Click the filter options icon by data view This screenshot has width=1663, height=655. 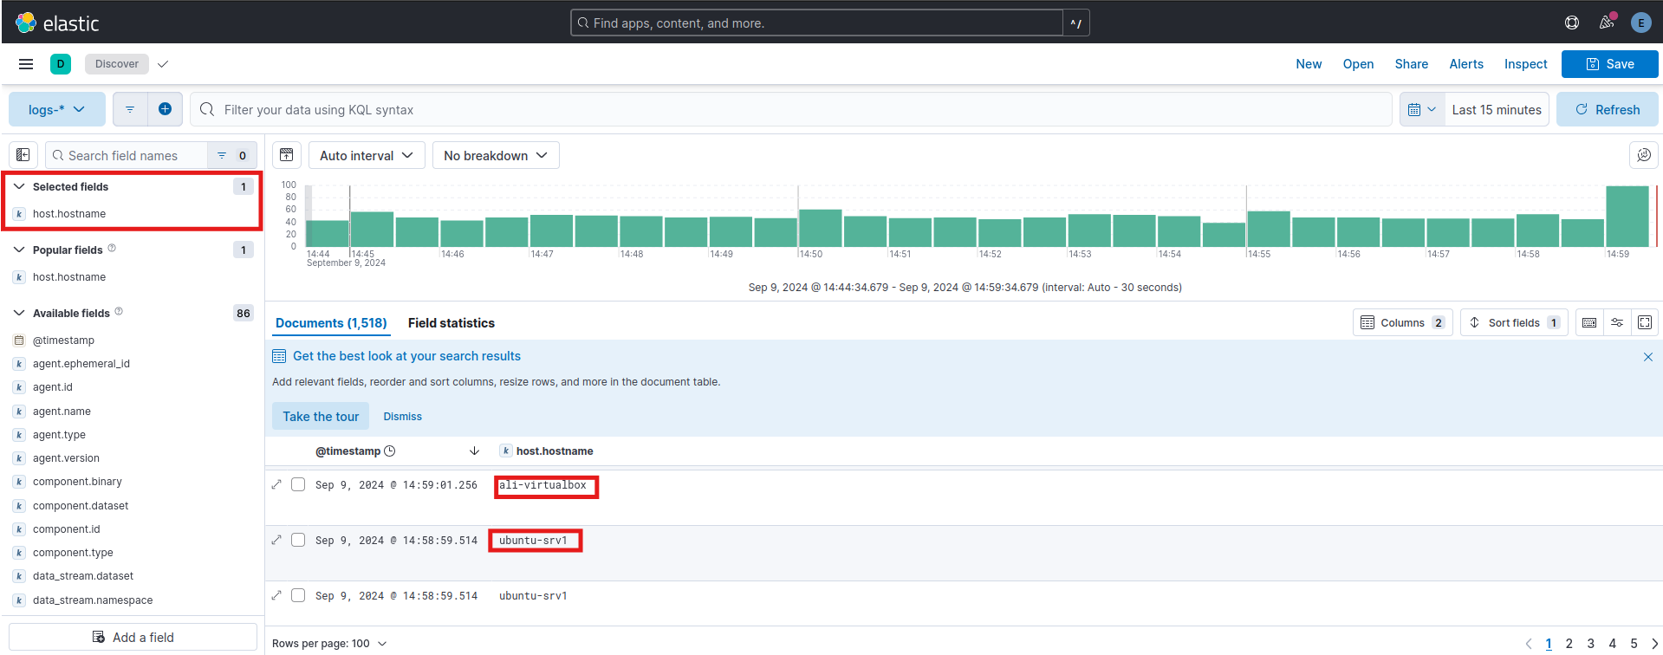[130, 109]
